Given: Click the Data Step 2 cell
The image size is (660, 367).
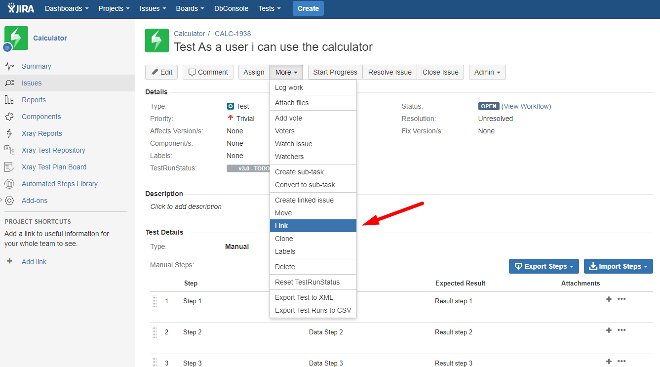Looking at the screenshot, I should pos(326,332).
